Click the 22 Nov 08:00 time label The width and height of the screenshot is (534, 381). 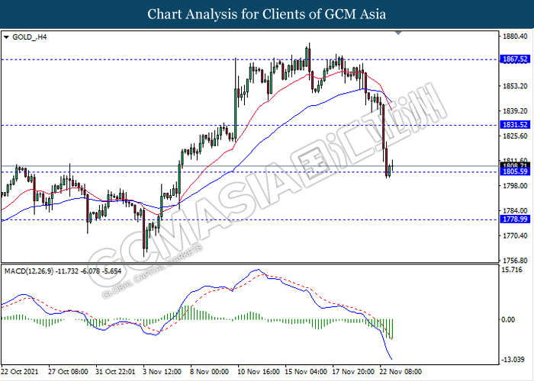click(400, 371)
